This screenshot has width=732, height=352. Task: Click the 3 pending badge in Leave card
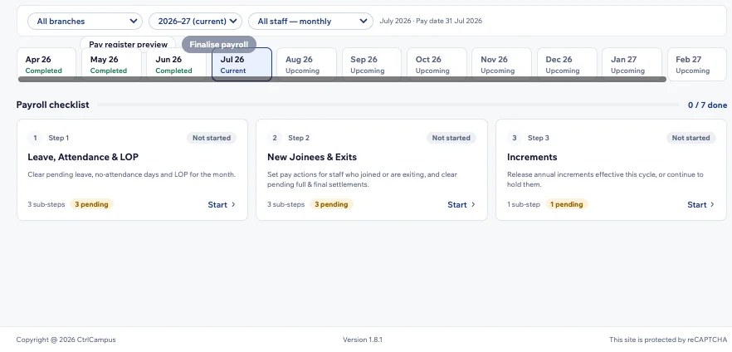point(91,204)
